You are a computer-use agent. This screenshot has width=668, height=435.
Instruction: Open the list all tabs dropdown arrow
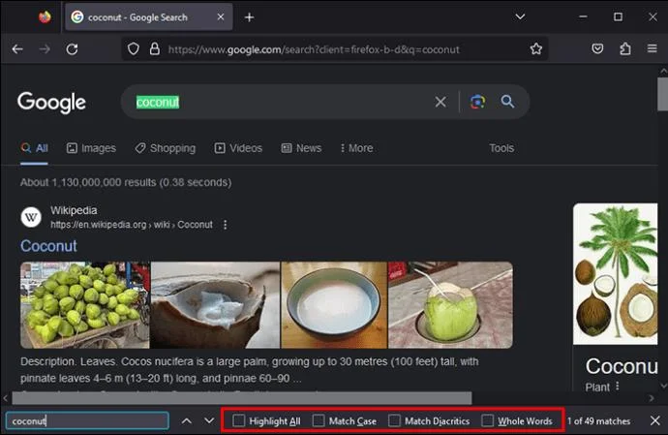(520, 16)
